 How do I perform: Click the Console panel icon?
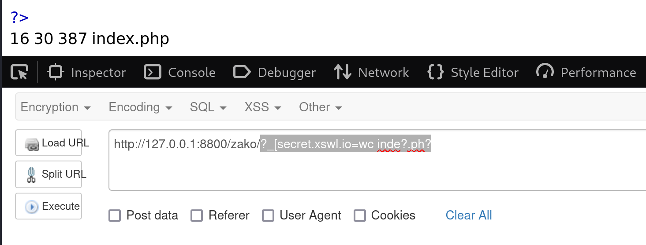[x=153, y=72]
